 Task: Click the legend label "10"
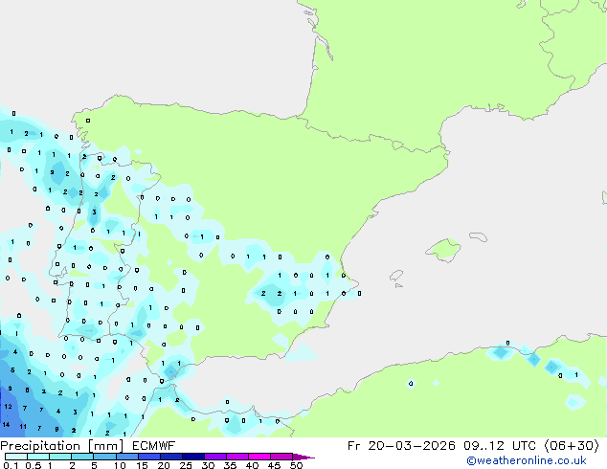coord(120,465)
